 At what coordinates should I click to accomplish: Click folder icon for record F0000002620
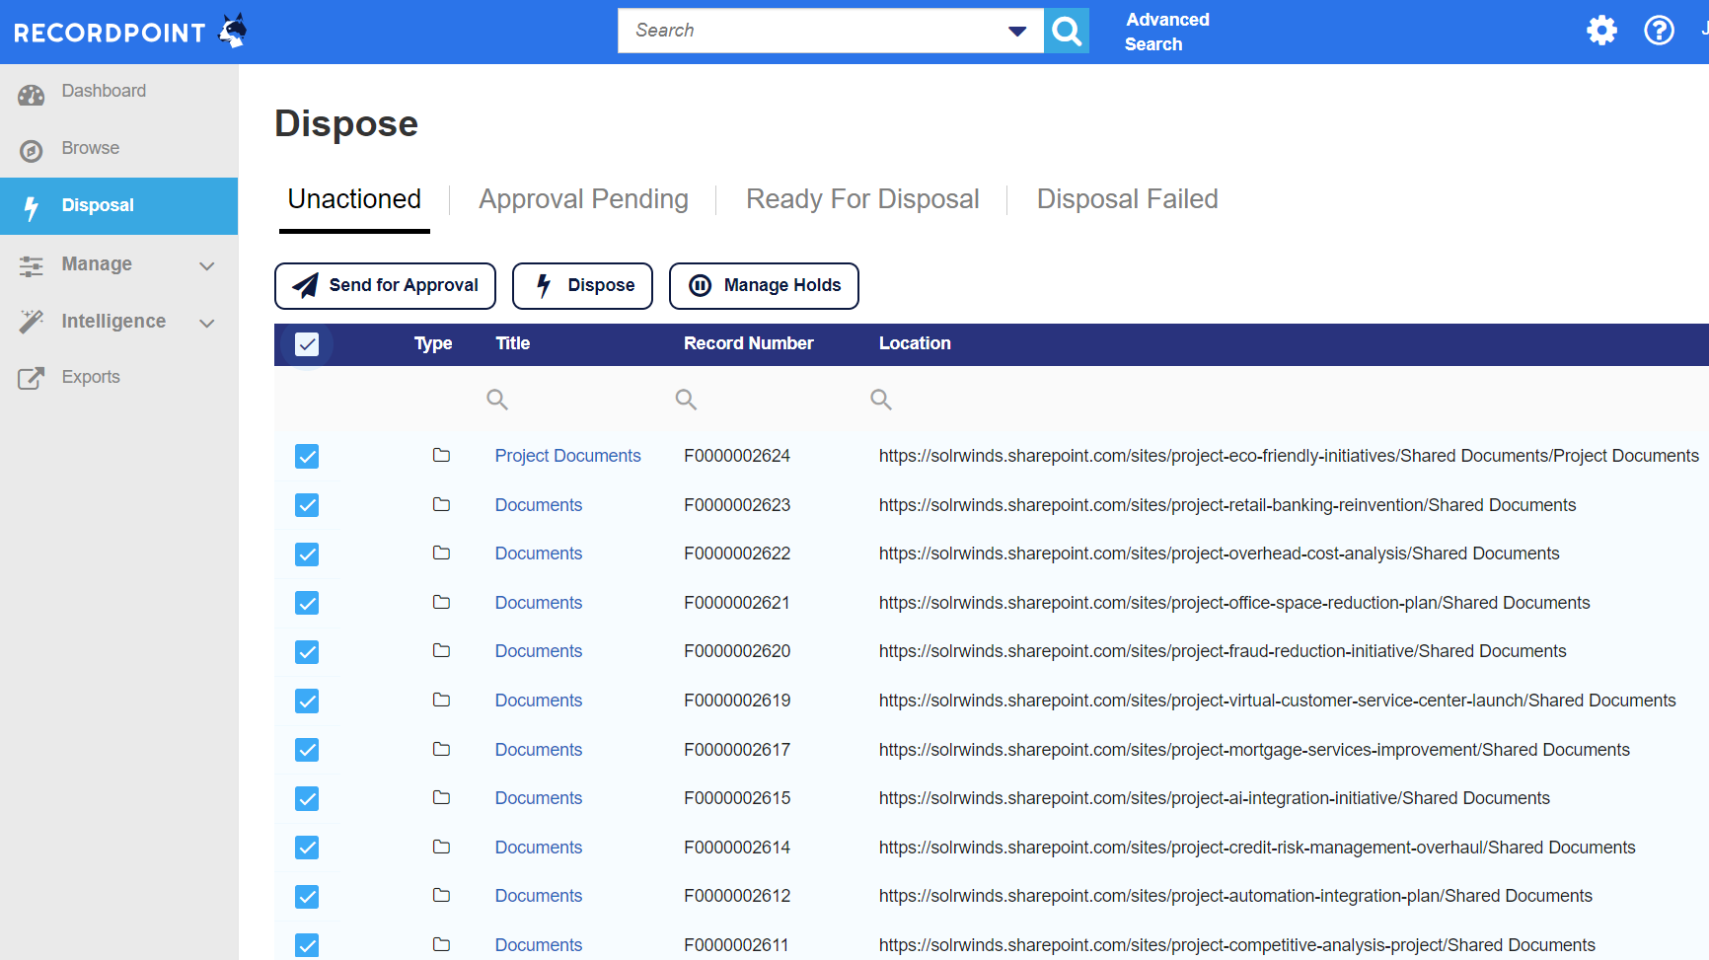click(x=441, y=650)
